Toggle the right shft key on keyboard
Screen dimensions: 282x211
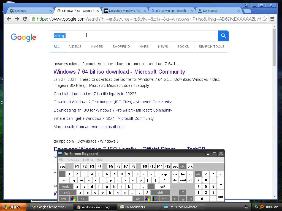(160, 193)
